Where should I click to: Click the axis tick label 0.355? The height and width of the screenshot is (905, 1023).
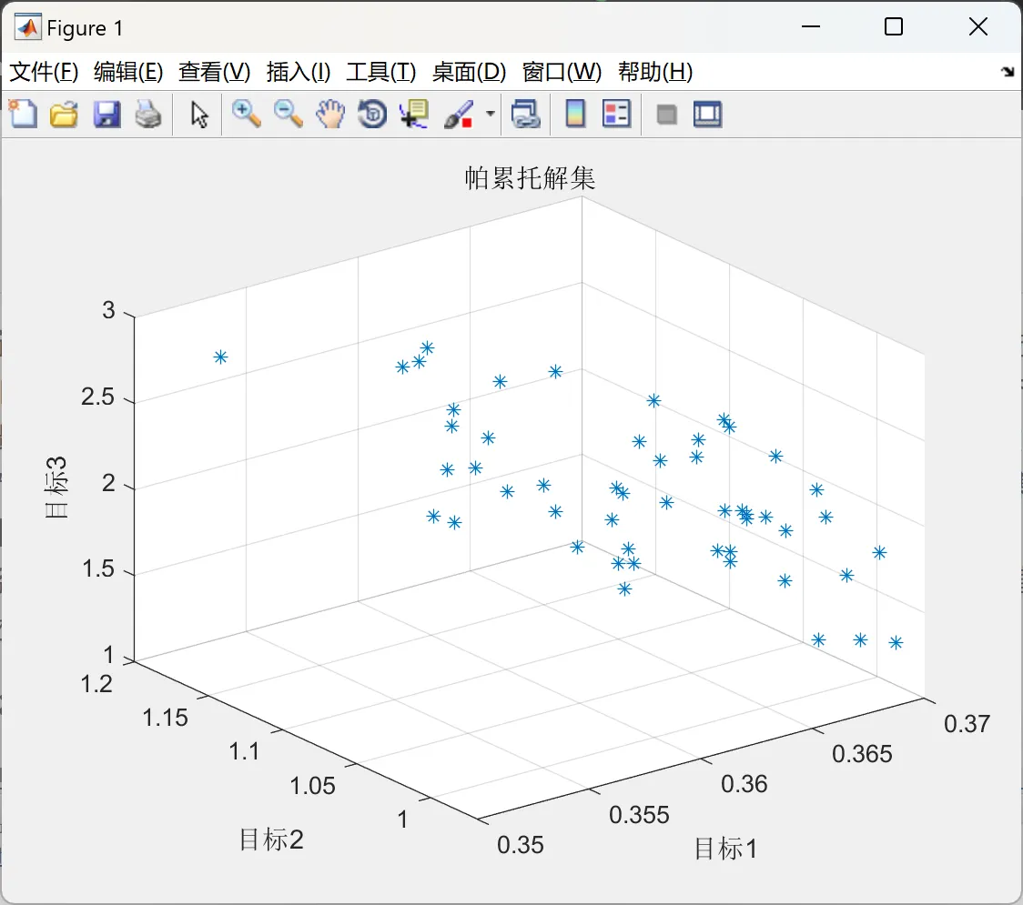pos(639,815)
